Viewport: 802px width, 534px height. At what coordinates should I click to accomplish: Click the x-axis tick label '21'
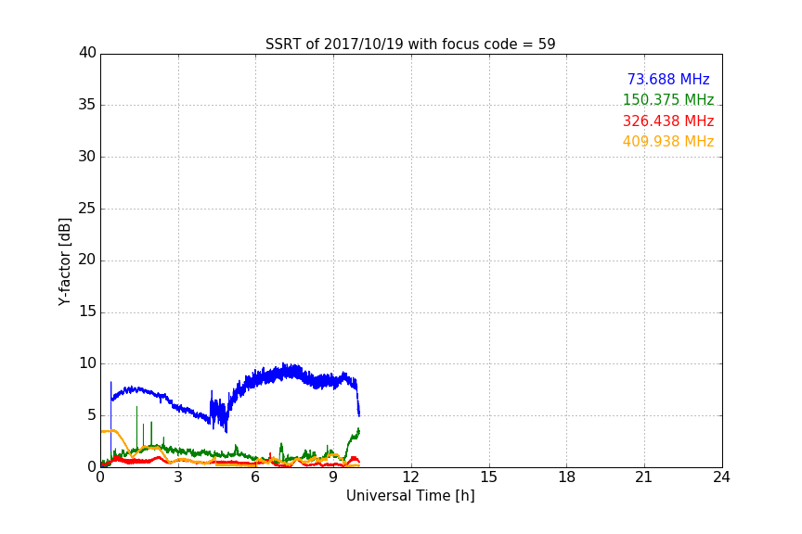coord(644,477)
